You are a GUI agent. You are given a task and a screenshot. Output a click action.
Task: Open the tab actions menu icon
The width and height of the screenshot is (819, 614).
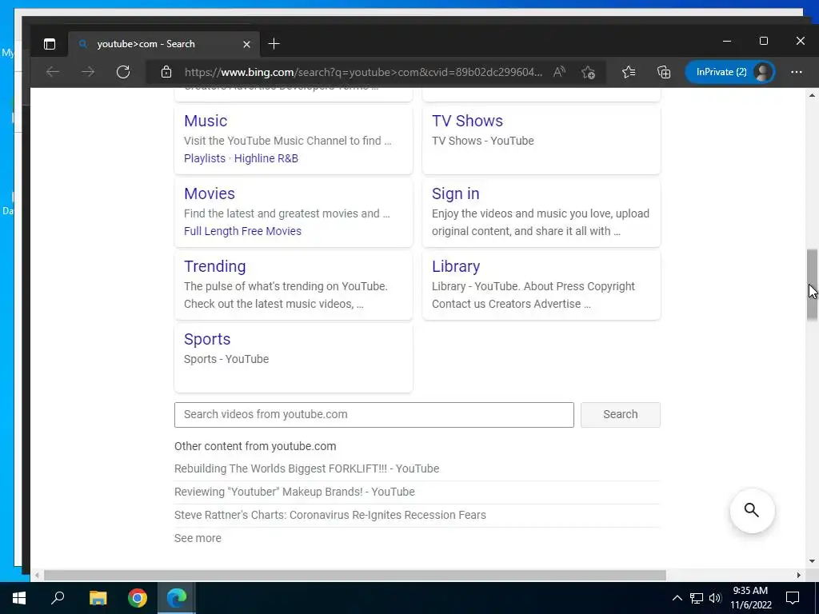tap(50, 44)
